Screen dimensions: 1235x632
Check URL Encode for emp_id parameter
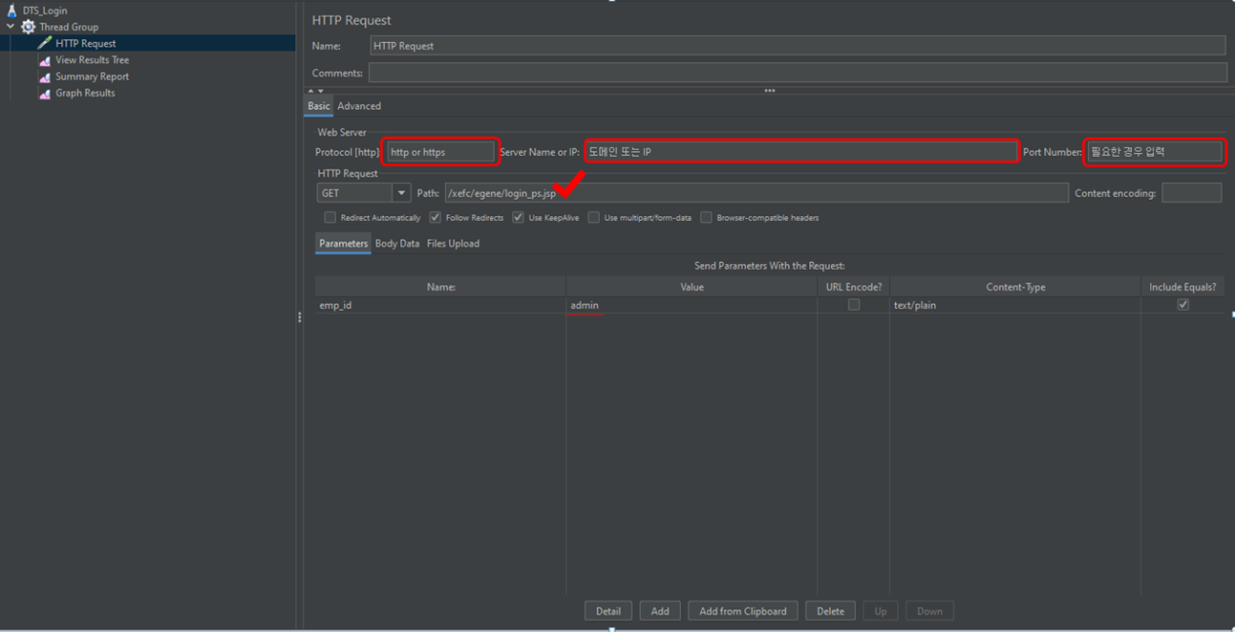click(853, 305)
